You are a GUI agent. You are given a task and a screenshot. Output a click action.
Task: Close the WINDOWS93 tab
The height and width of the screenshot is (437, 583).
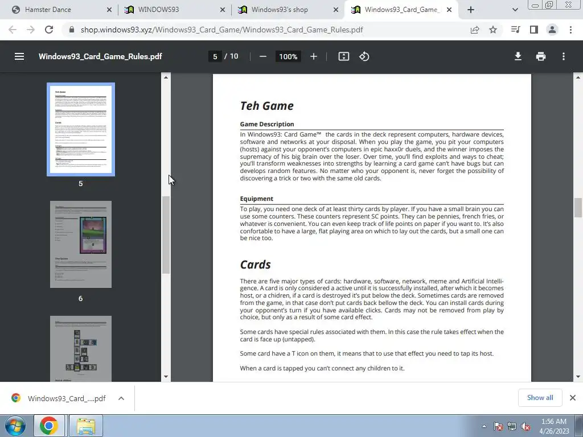click(x=223, y=10)
